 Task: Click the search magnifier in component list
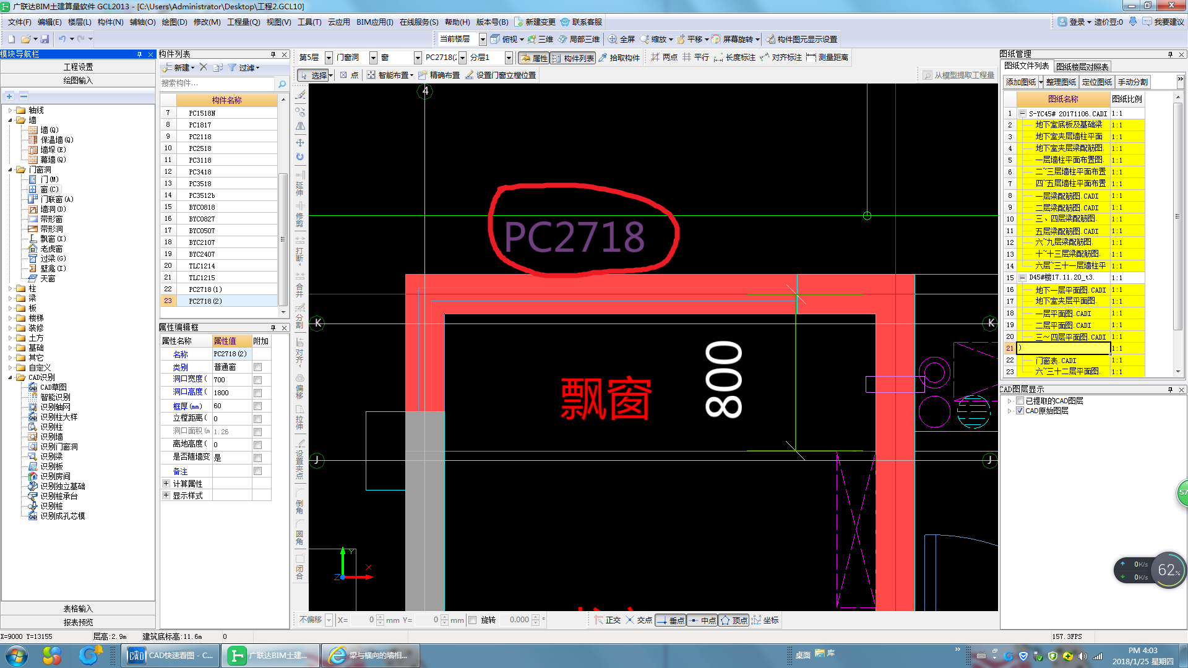click(x=282, y=83)
